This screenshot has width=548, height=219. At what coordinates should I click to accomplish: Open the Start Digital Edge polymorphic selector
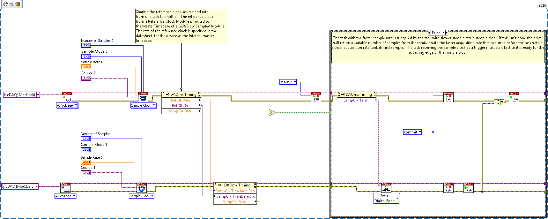pos(397,199)
